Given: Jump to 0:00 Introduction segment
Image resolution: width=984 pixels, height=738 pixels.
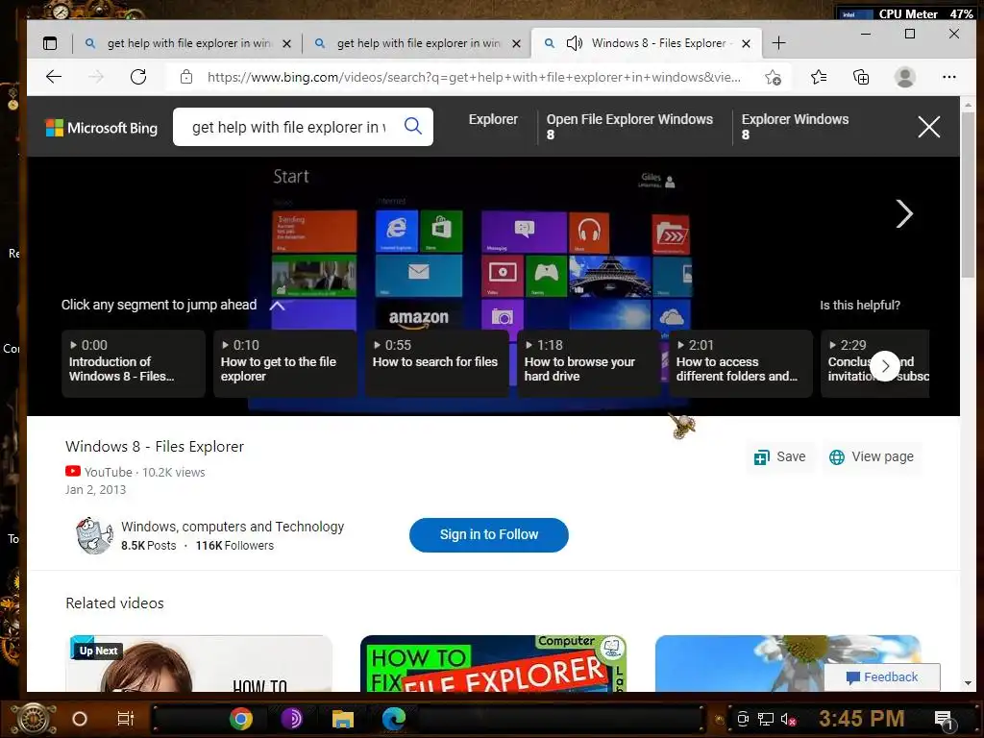Looking at the screenshot, I should 133,363.
